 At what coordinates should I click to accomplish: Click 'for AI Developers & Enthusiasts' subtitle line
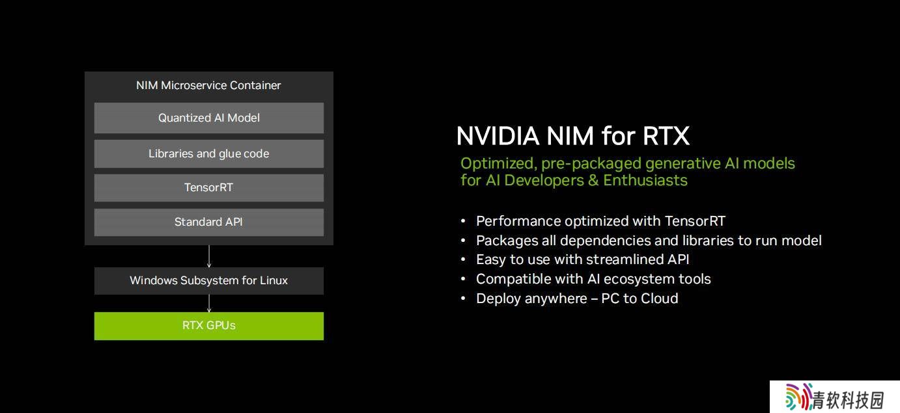point(574,180)
